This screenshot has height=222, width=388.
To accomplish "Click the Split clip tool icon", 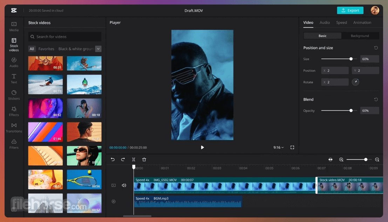I will click(x=134, y=160).
